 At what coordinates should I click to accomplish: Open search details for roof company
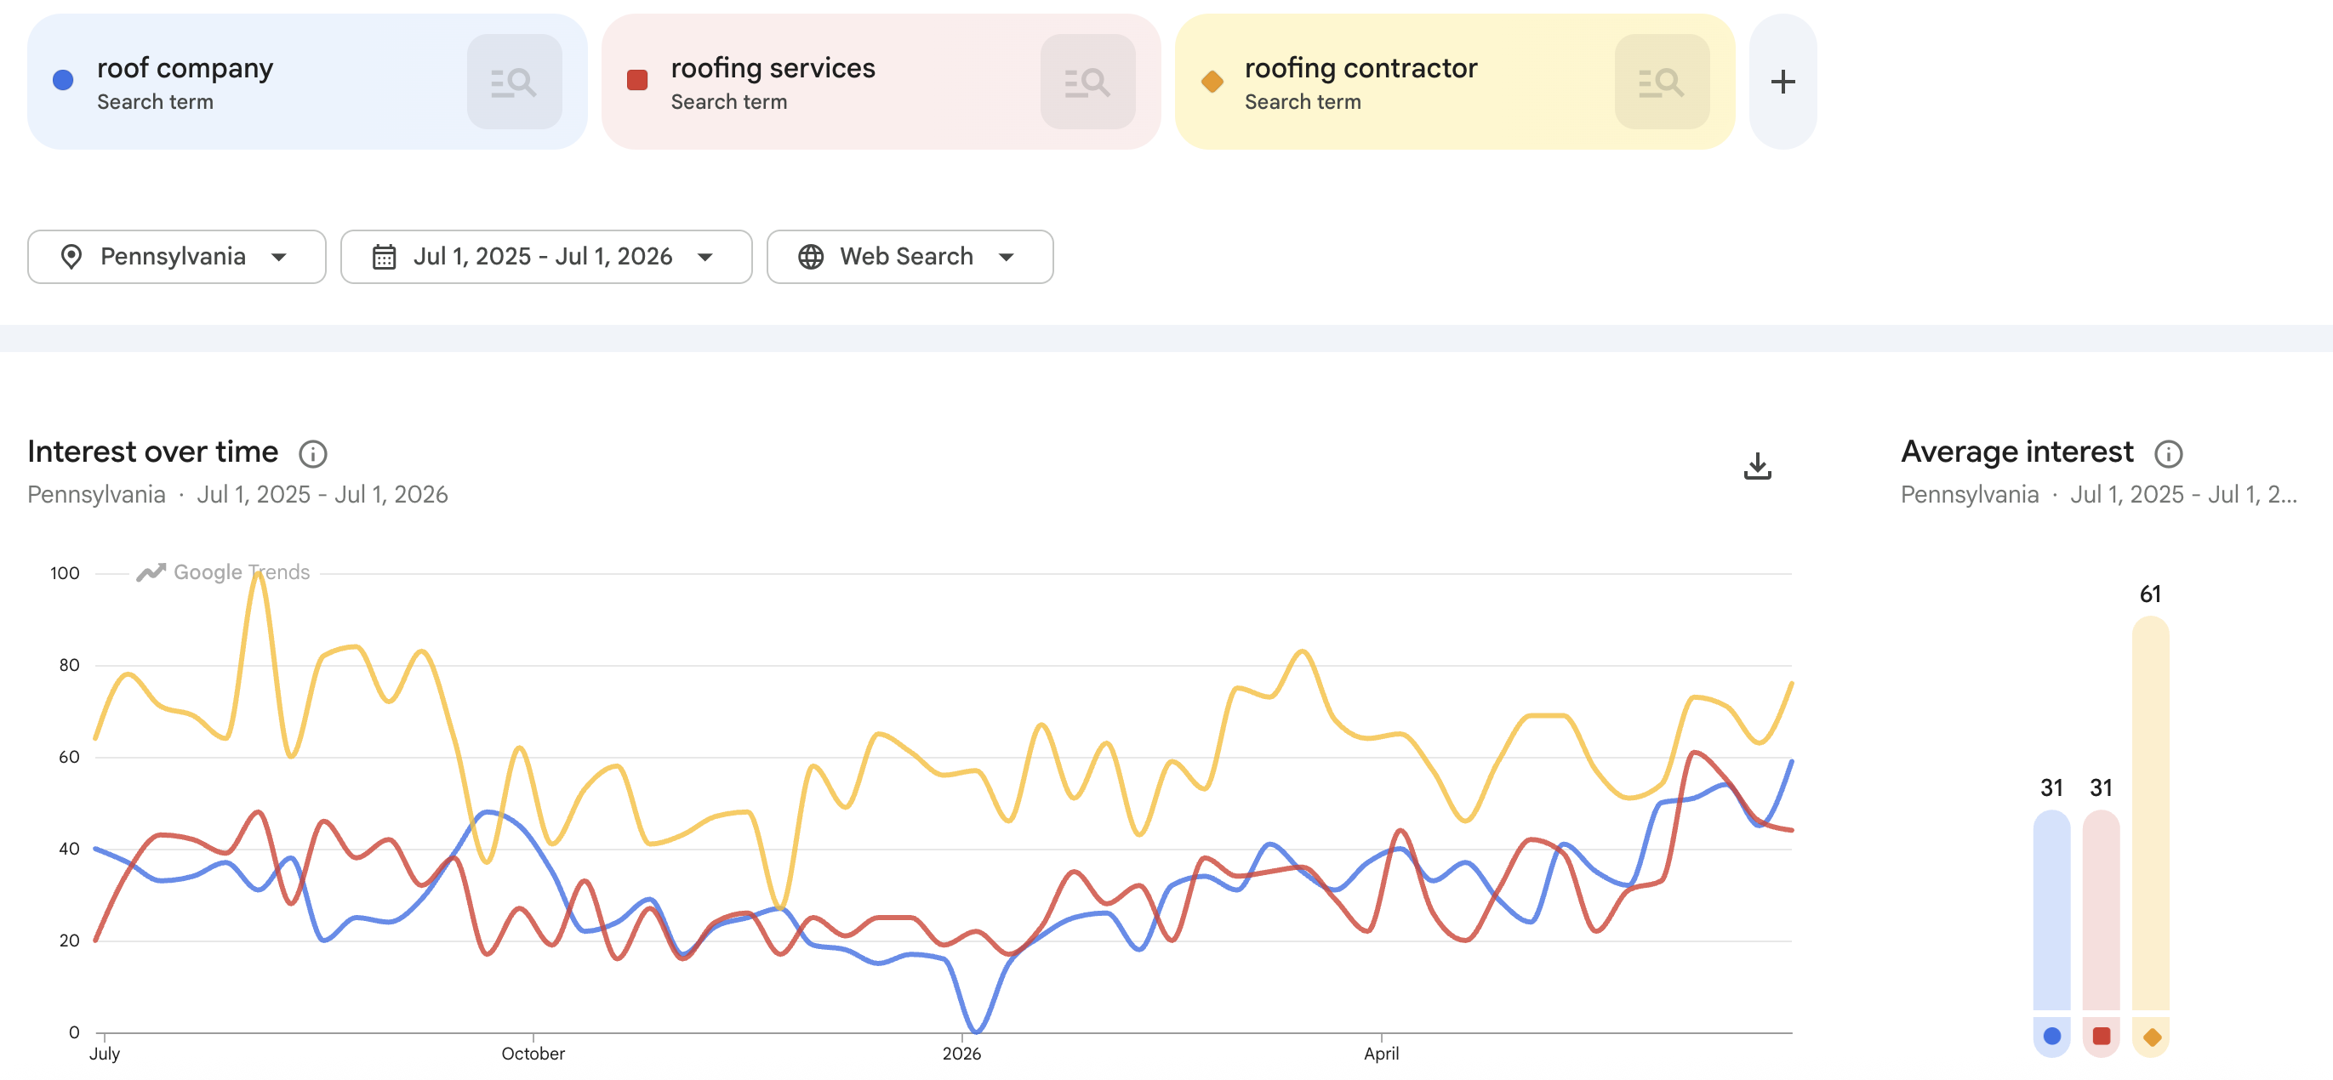coord(514,82)
